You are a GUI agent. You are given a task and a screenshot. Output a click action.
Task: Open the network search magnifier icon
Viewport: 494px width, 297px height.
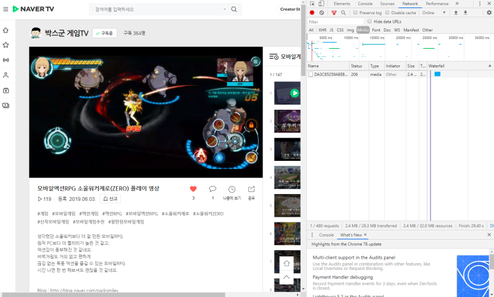pyautogui.click(x=343, y=12)
